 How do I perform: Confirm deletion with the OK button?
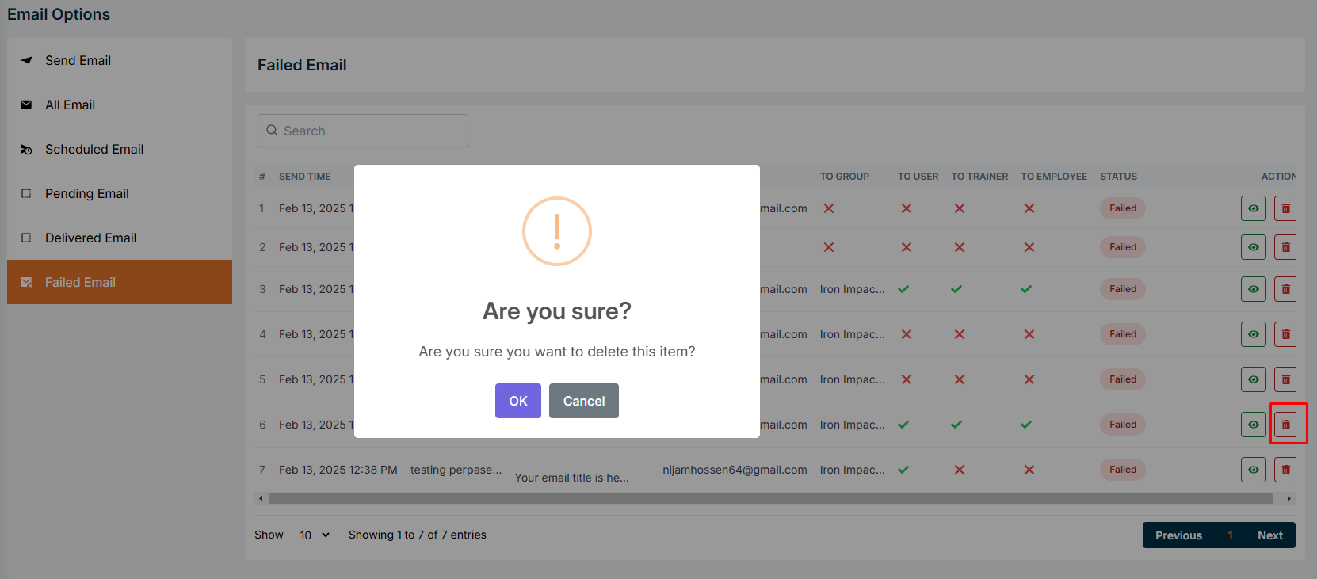517,401
